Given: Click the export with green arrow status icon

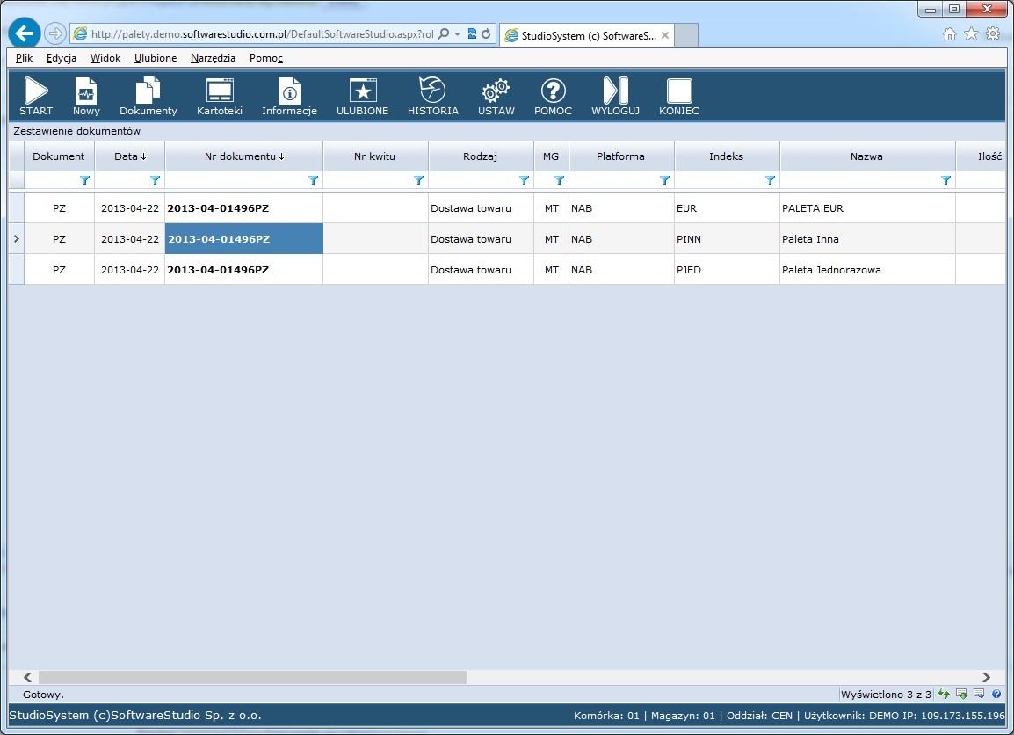Looking at the screenshot, I should [961, 694].
